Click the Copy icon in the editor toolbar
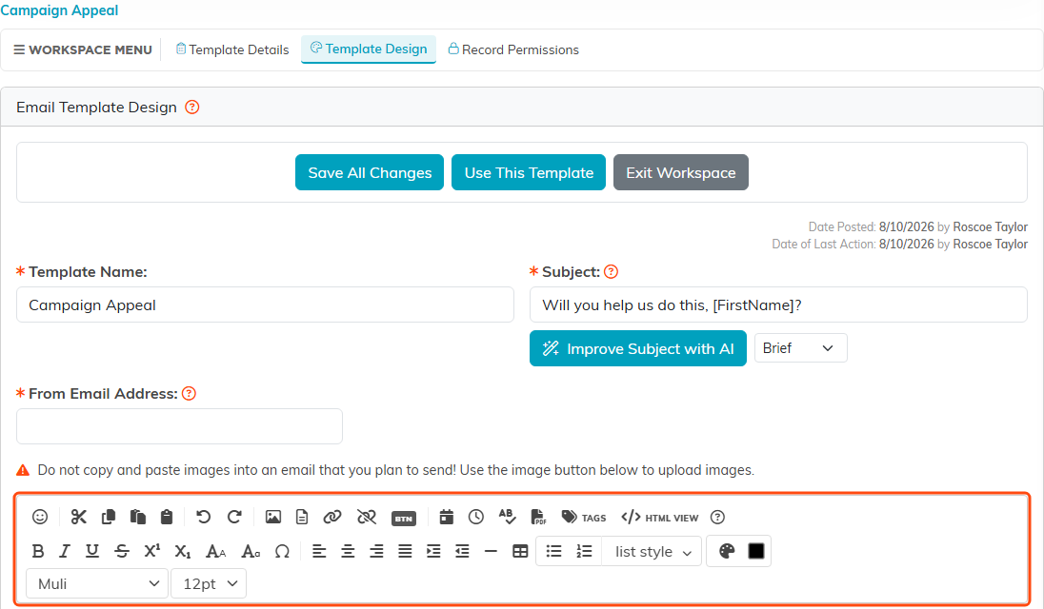The width and height of the screenshot is (1044, 609). (109, 518)
